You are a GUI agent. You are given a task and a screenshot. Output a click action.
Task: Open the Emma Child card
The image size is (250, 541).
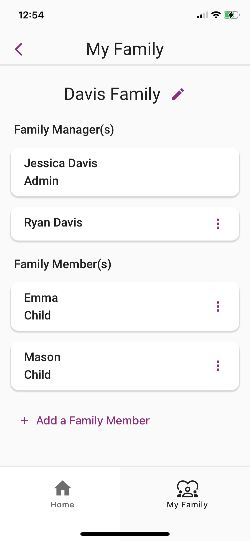(125, 307)
